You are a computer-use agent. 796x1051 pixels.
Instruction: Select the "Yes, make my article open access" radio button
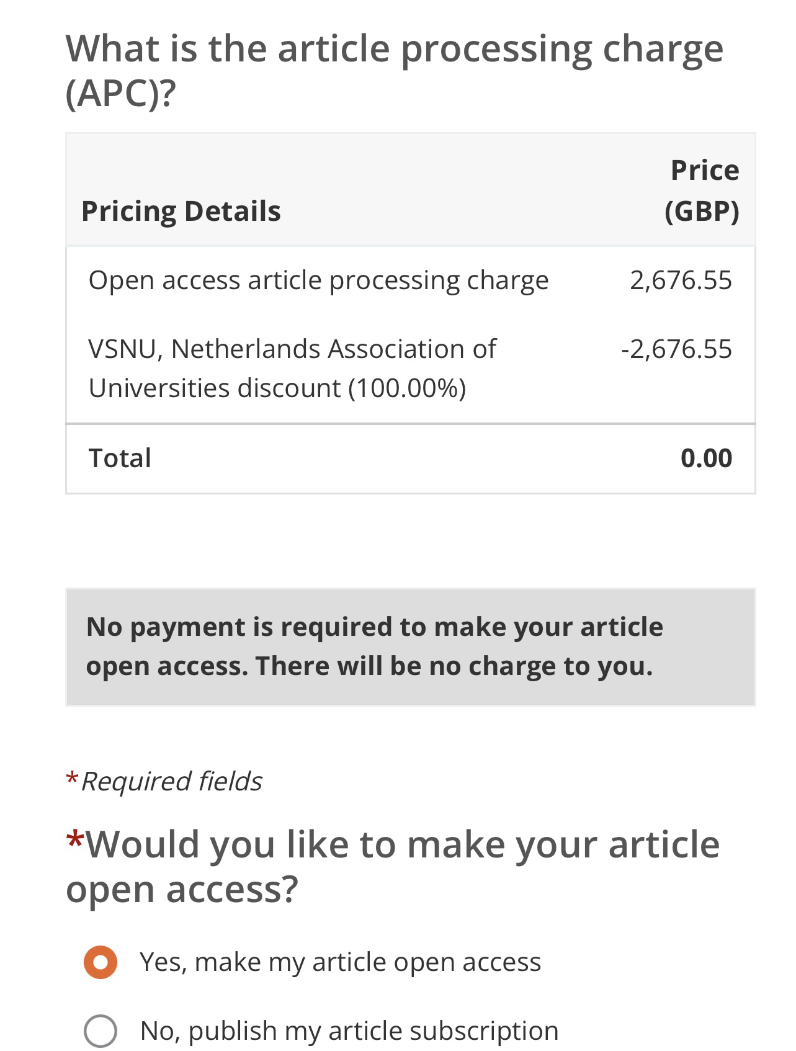(101, 962)
